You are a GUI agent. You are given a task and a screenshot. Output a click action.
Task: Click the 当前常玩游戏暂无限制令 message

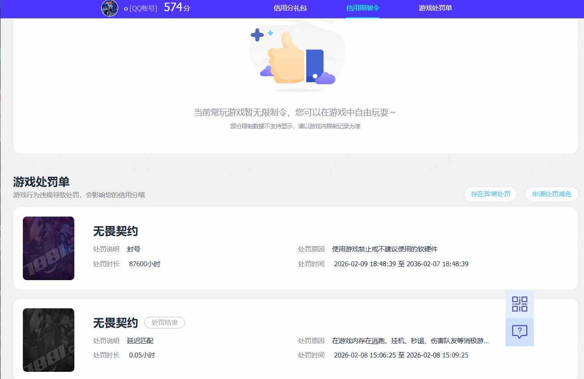pyautogui.click(x=295, y=112)
